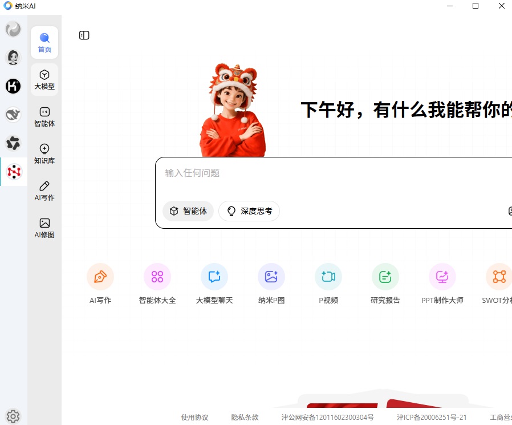Open P视频 shortcut icon
Viewport: 512px width, 425px height.
tap(328, 277)
